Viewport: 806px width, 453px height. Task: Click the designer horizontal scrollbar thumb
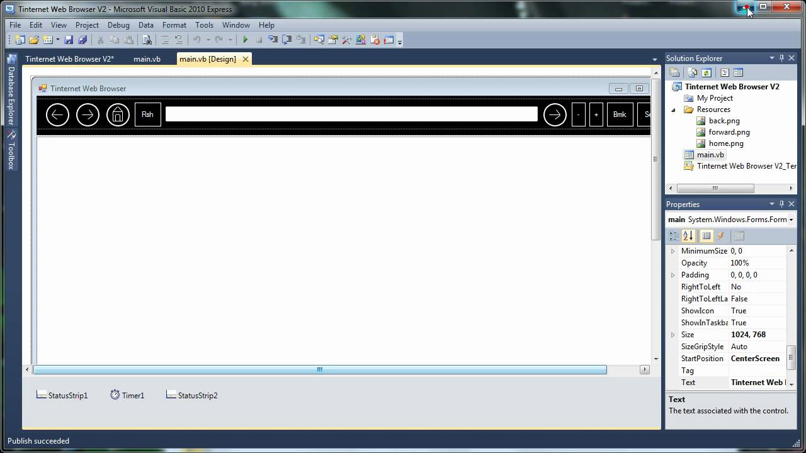[x=321, y=369]
